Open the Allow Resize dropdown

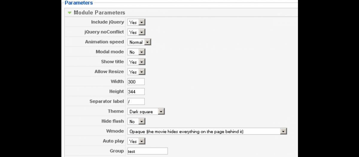click(136, 72)
